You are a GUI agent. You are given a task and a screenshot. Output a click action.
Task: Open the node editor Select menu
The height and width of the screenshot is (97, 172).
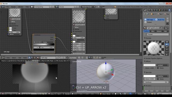[14, 58]
